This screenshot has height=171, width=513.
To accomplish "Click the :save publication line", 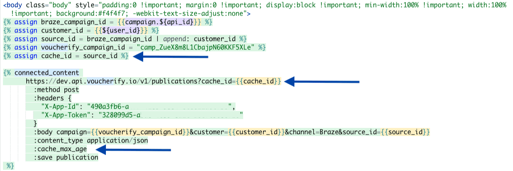I will coord(66,157).
